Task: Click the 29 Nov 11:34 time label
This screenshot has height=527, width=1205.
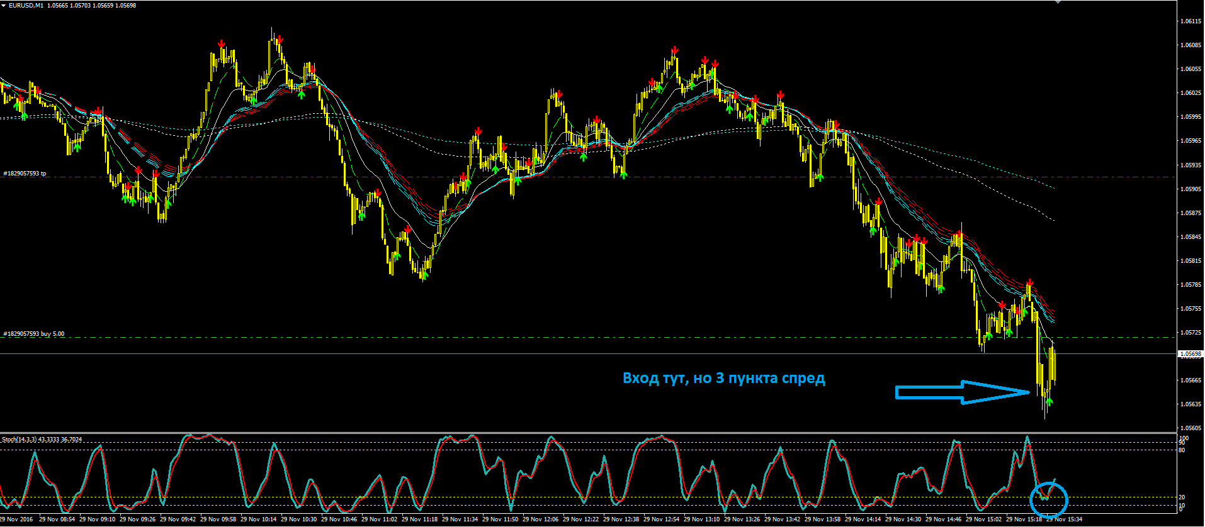Action: (x=460, y=519)
